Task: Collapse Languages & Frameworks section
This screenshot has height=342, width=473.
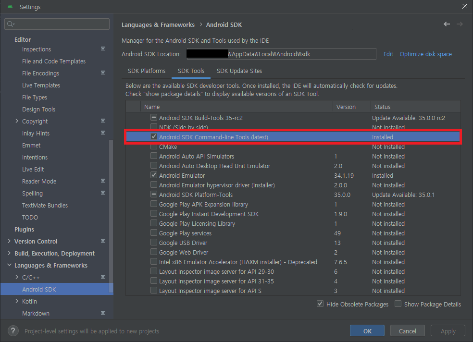Action: pos(9,265)
